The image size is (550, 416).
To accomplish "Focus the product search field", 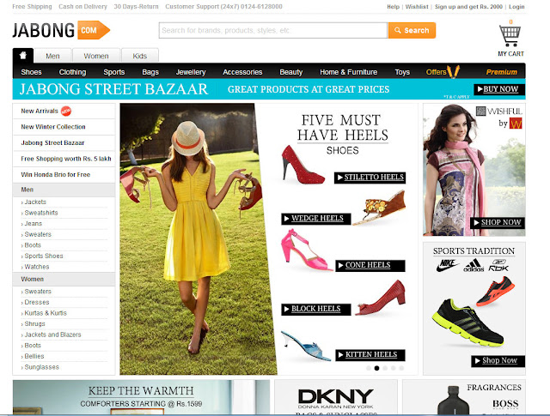I will click(x=273, y=31).
